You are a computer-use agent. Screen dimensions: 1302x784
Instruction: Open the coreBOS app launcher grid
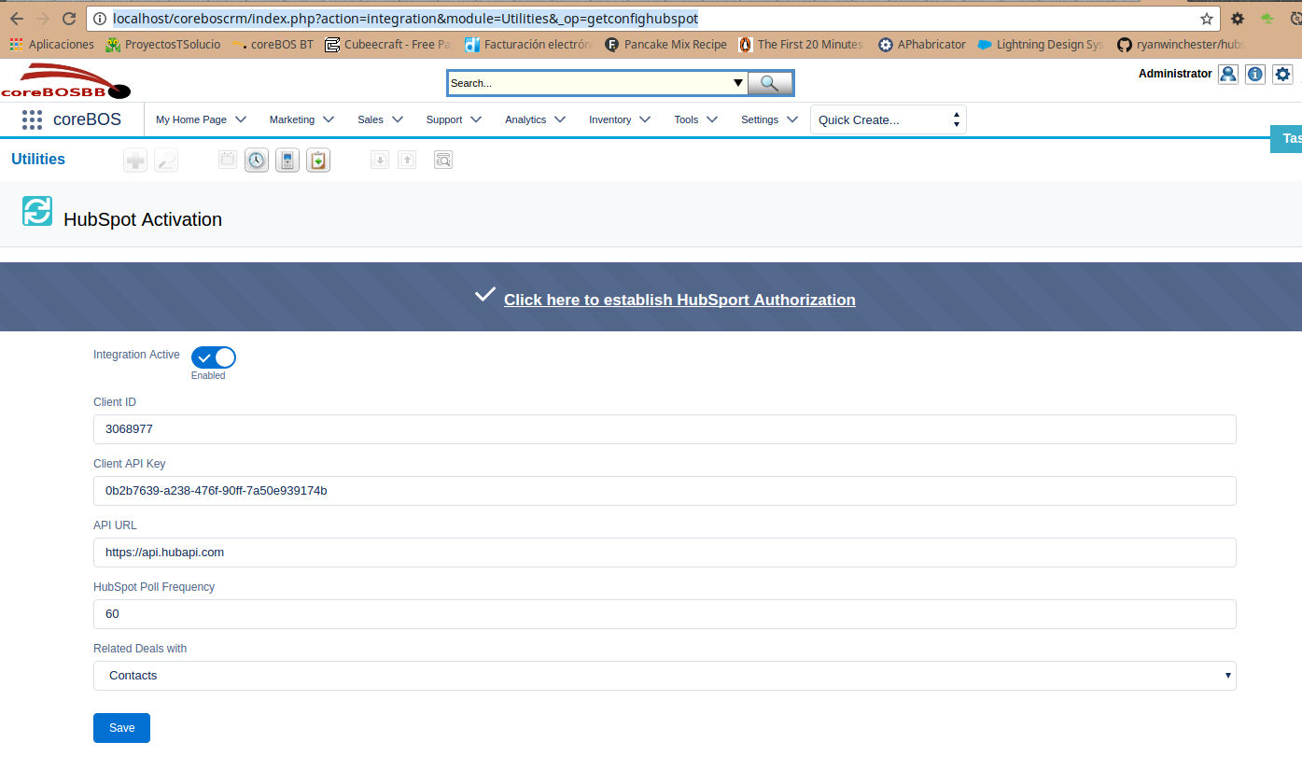click(32, 119)
